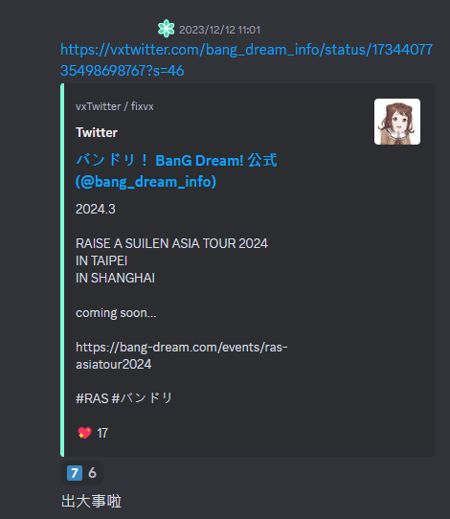This screenshot has height=519, width=450.
Task: Click the 出大事啦 message text
Action: (x=91, y=501)
